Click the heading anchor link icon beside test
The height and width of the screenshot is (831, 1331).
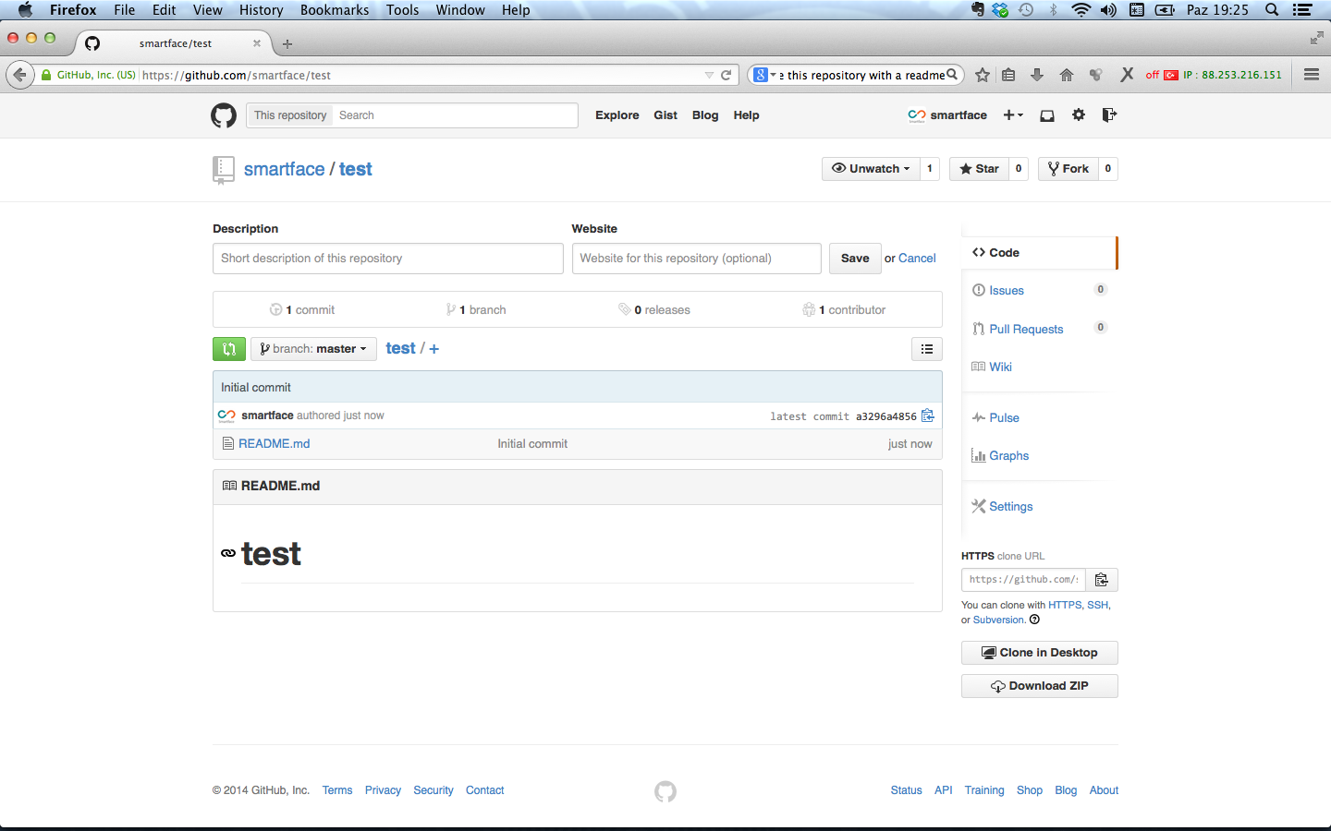pos(228,553)
